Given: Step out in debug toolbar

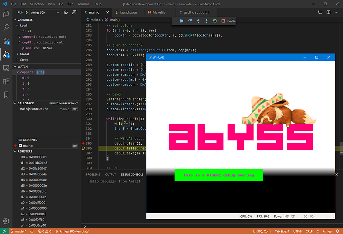Looking at the screenshot, I should [206, 21].
